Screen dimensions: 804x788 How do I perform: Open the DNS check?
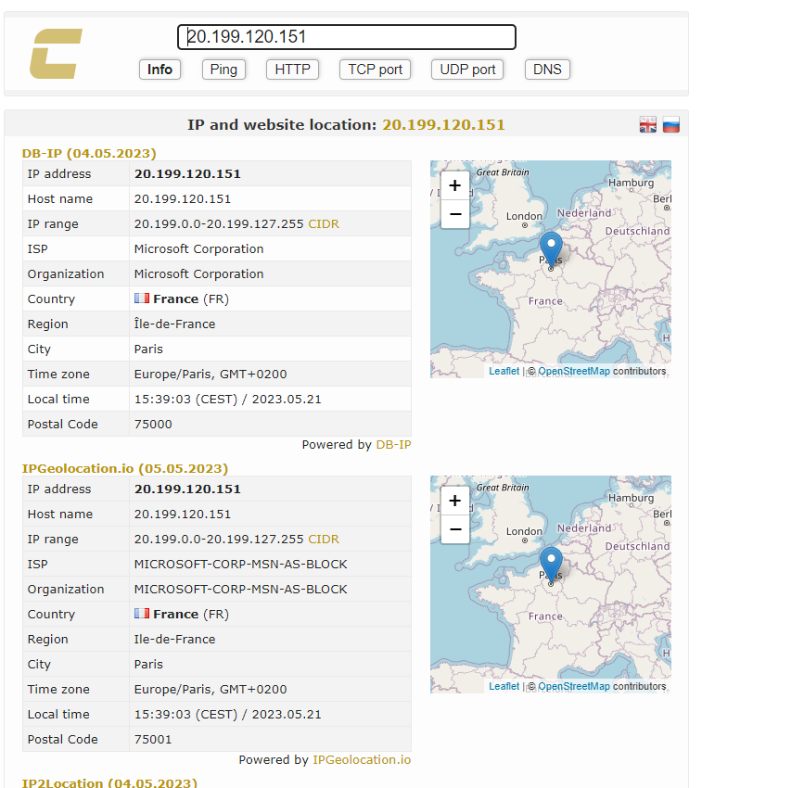point(547,70)
